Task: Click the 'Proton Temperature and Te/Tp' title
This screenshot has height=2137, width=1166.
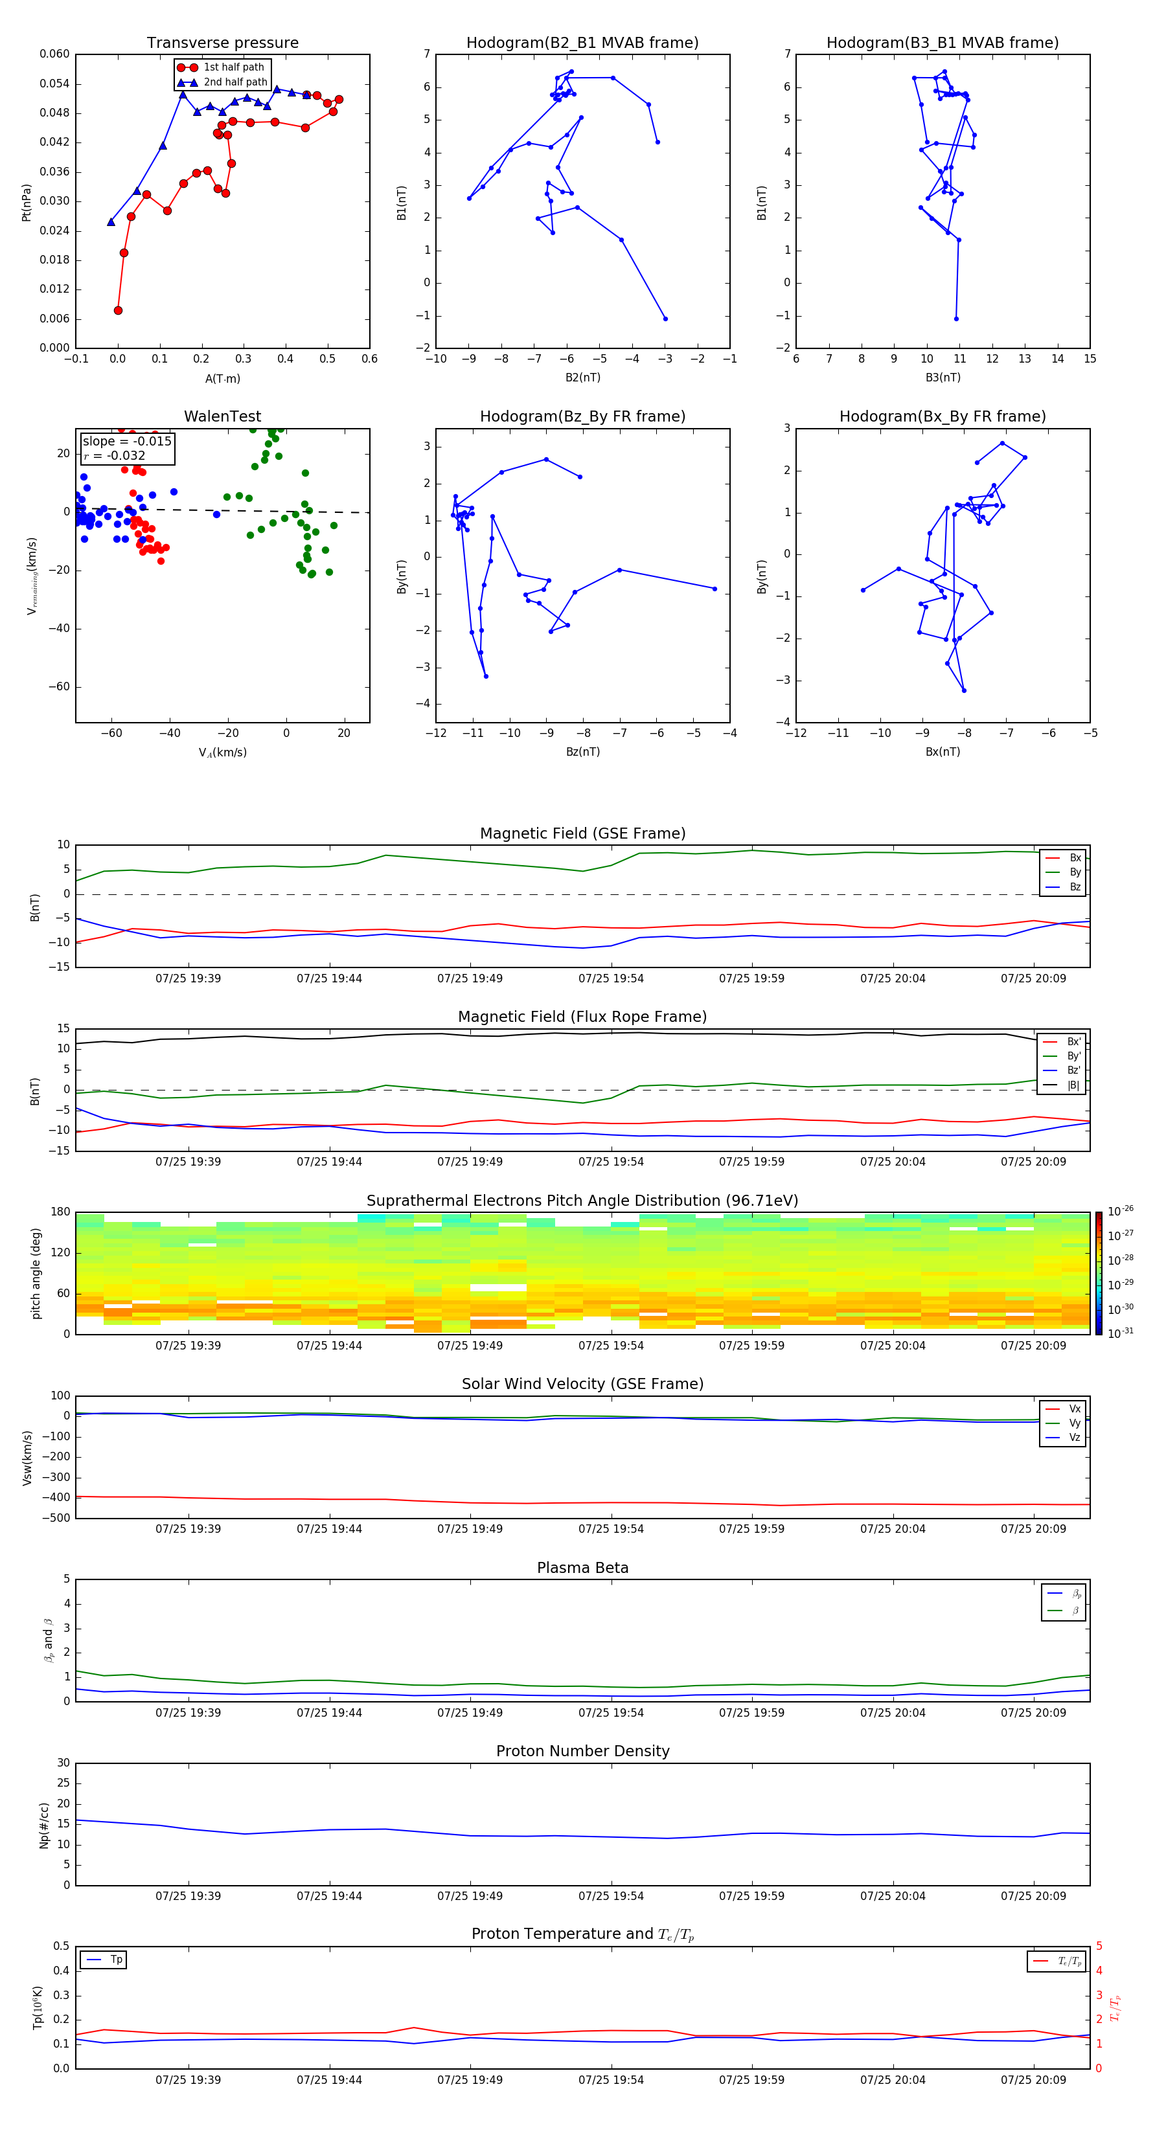Action: 582,1934
